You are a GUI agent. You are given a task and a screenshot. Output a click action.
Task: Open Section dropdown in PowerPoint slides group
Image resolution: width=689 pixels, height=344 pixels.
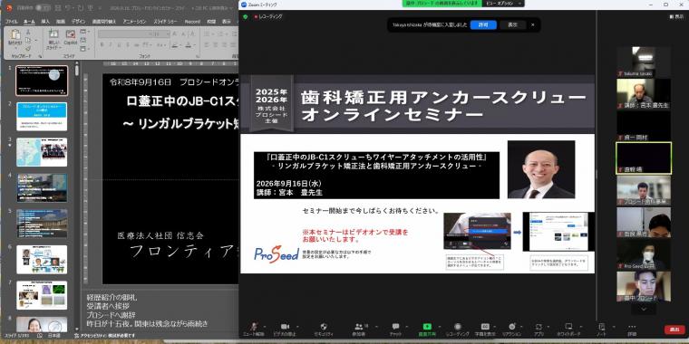coord(84,48)
